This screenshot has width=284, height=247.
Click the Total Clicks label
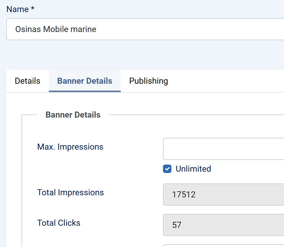pyautogui.click(x=59, y=223)
